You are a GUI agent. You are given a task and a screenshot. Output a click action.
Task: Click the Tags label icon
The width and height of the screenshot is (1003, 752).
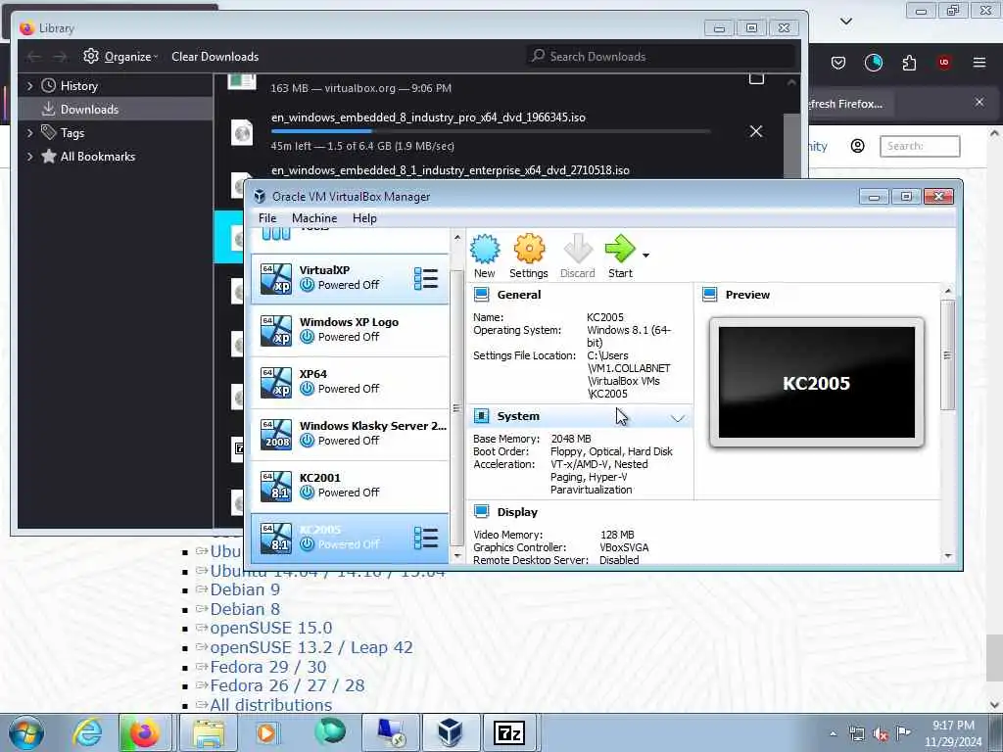[x=49, y=132]
